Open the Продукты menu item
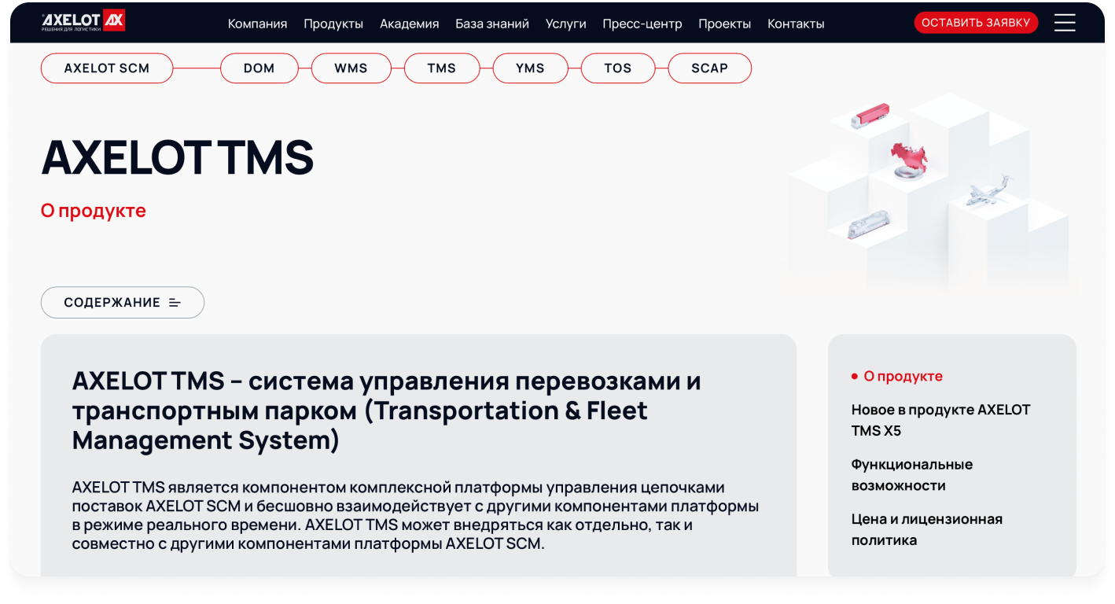The width and height of the screenshot is (1115, 604). coord(332,24)
